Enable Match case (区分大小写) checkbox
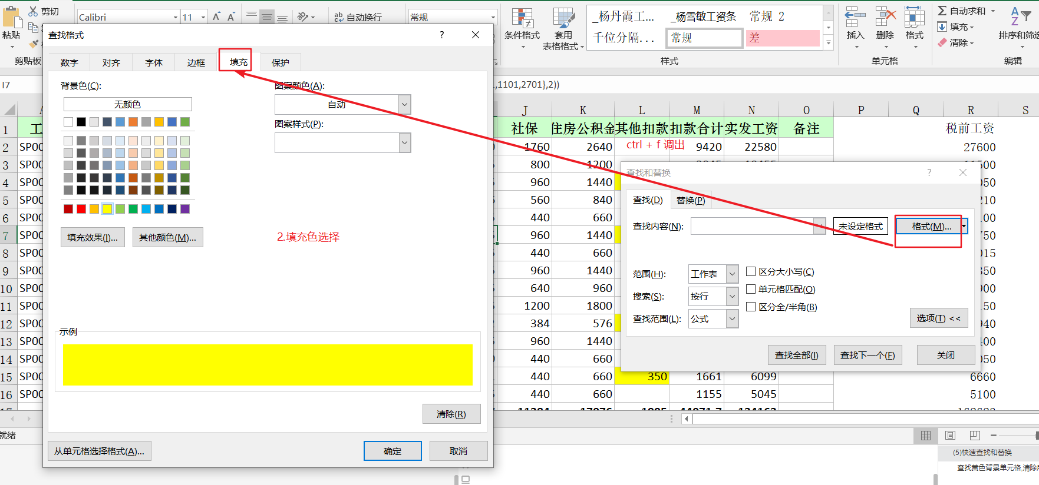The image size is (1039, 485). coord(751,271)
